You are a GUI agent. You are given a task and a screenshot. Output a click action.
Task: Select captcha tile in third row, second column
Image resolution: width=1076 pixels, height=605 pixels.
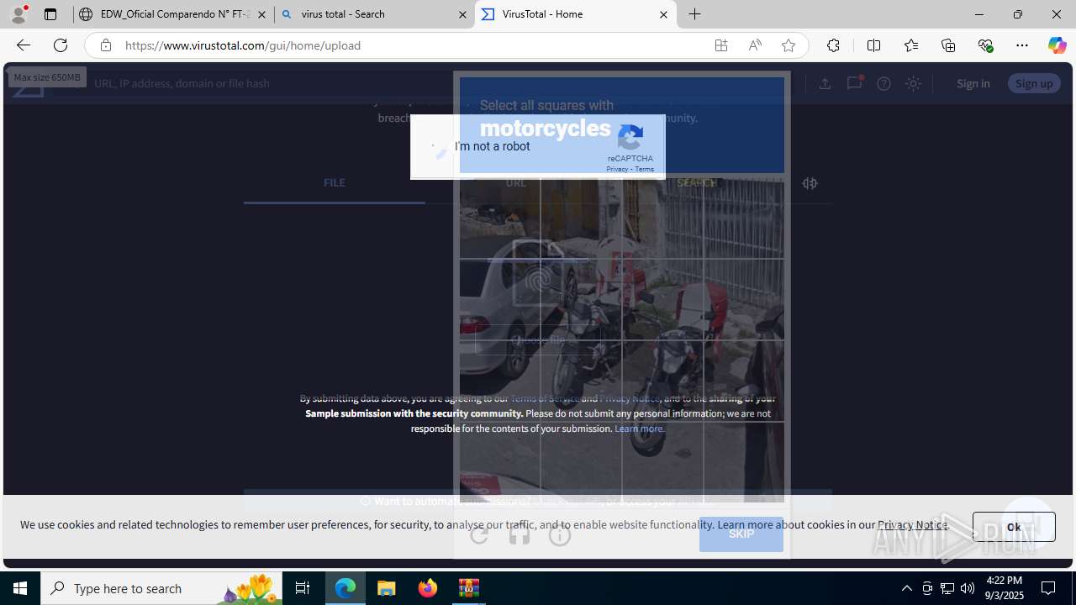coord(581,381)
